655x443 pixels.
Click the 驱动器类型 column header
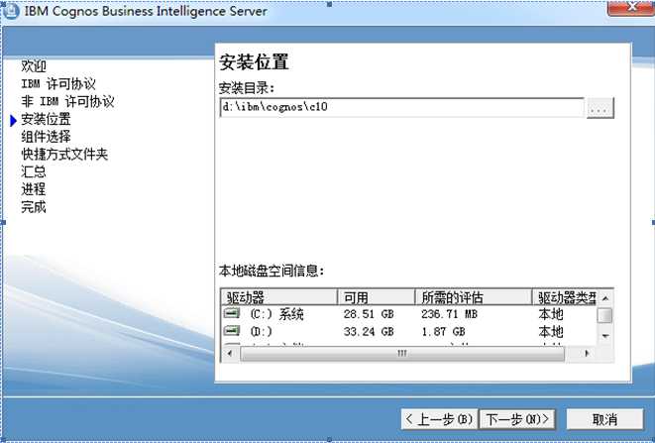point(565,297)
